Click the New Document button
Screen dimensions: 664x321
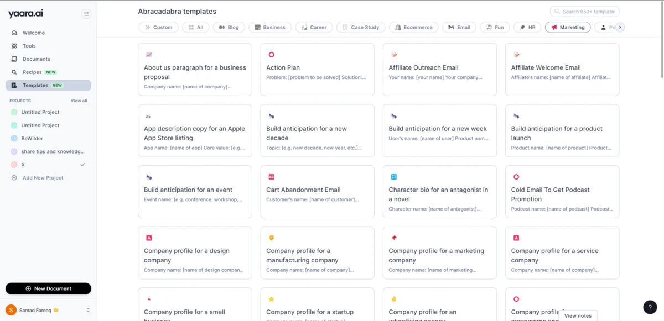click(48, 288)
